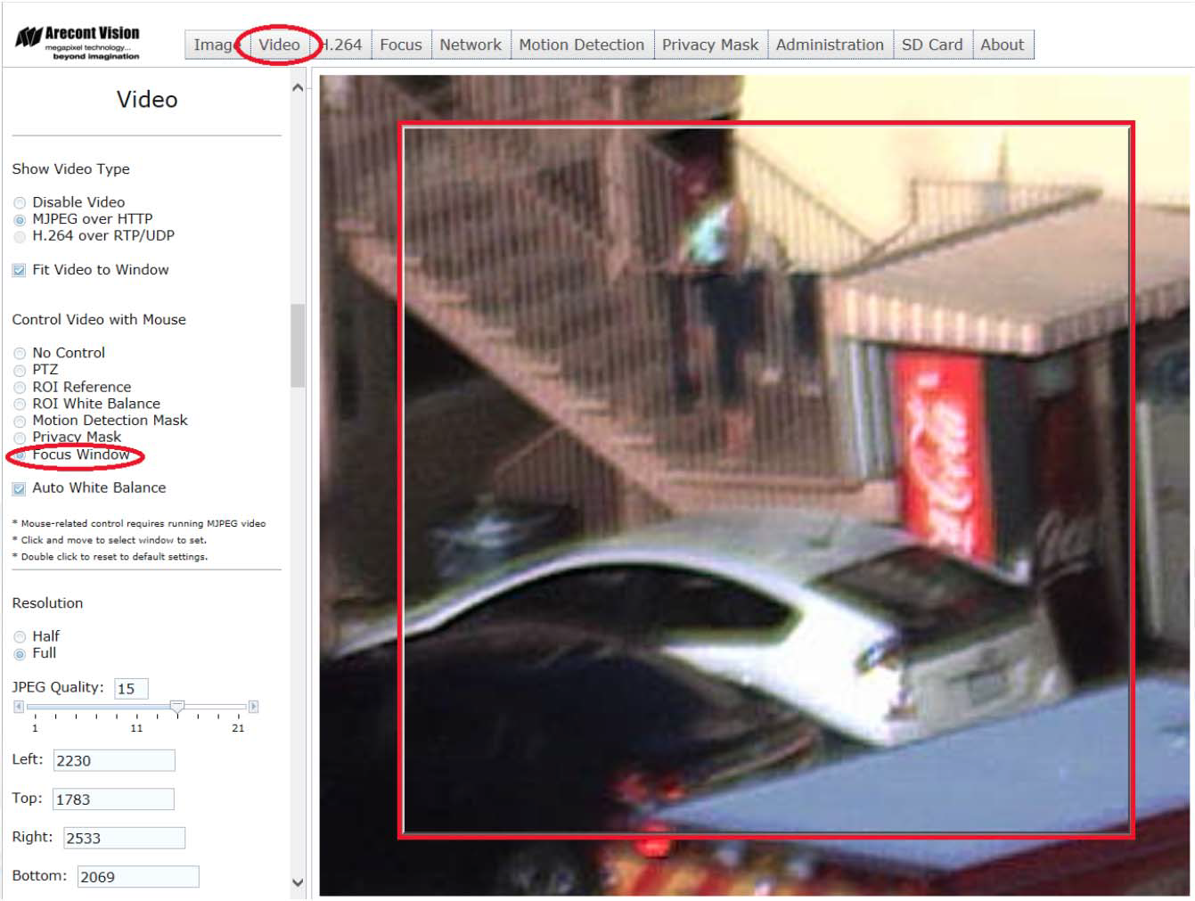Select H.264 over RTP/UDP option
1195x901 pixels.
[x=20, y=236]
